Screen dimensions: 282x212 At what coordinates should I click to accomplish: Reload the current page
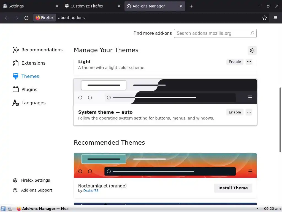(26, 18)
